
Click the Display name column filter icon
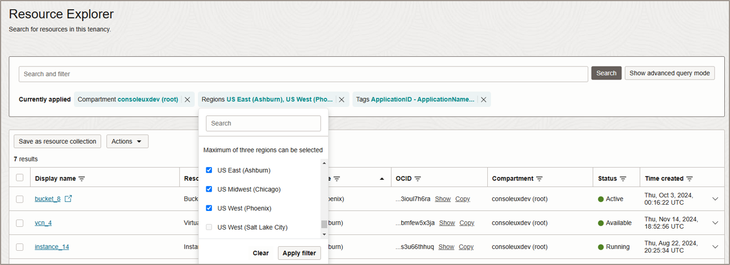coord(81,179)
